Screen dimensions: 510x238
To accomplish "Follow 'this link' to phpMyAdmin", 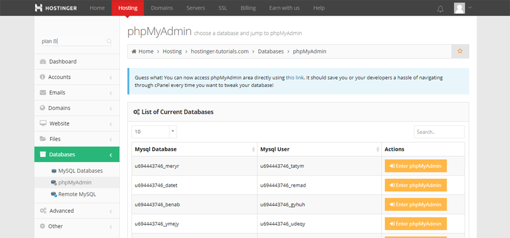I will click(x=294, y=78).
